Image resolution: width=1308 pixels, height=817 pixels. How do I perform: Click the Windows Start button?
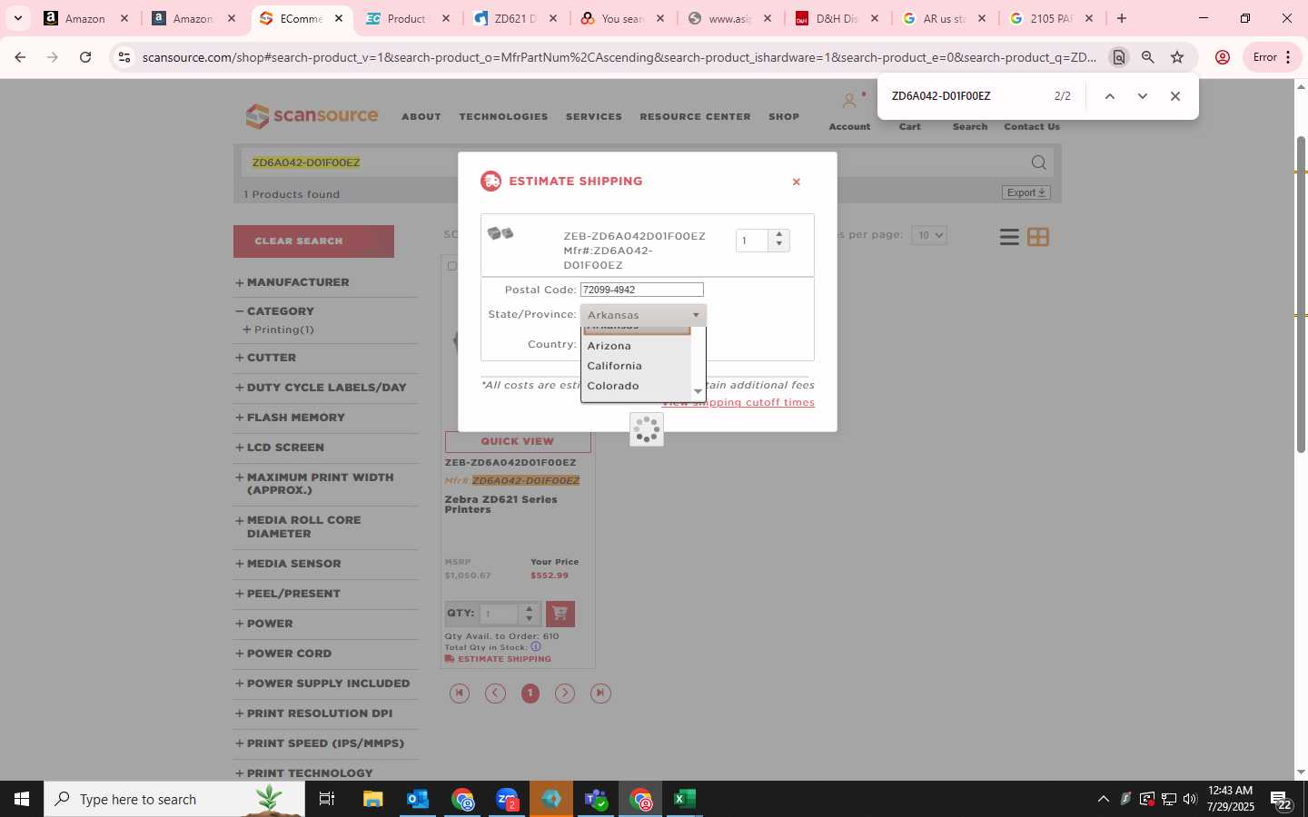pos(22,799)
